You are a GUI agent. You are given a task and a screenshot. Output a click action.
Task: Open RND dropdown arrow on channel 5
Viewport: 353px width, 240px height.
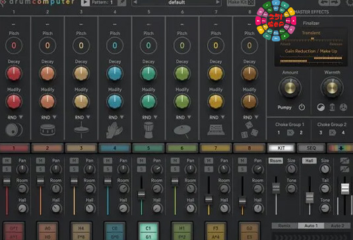pos(156,117)
